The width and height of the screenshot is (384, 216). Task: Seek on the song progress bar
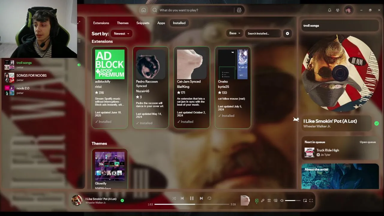click(x=192, y=204)
